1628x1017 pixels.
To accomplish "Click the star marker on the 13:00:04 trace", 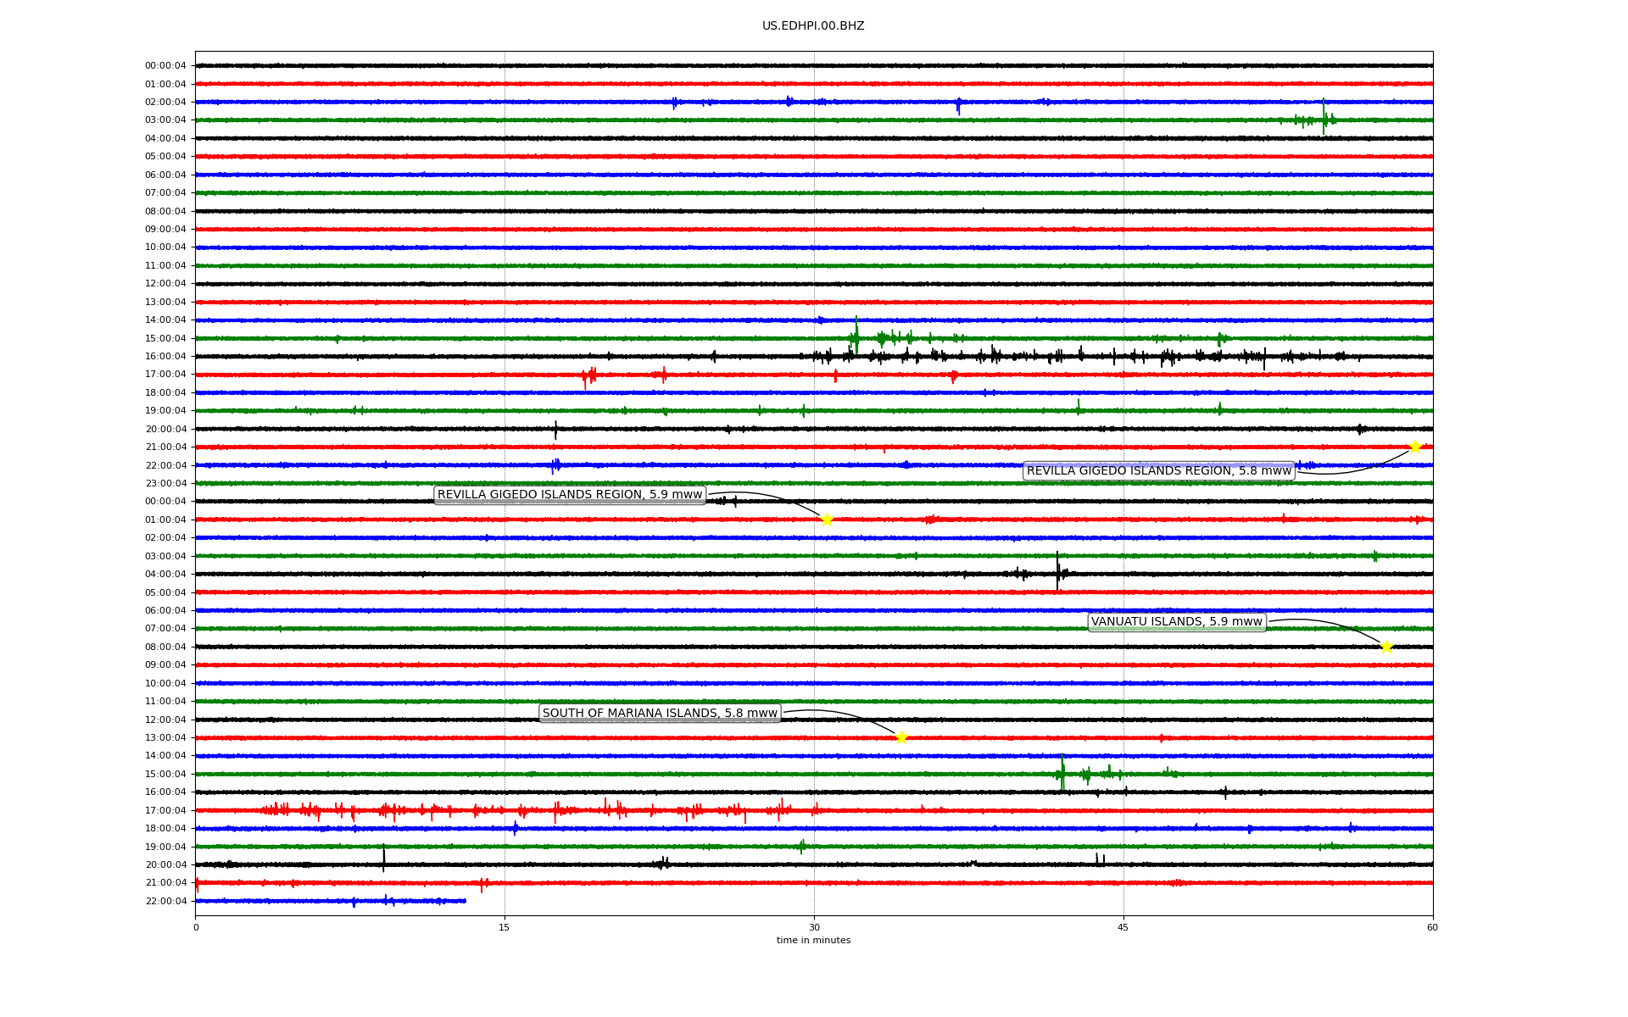I will (x=900, y=737).
